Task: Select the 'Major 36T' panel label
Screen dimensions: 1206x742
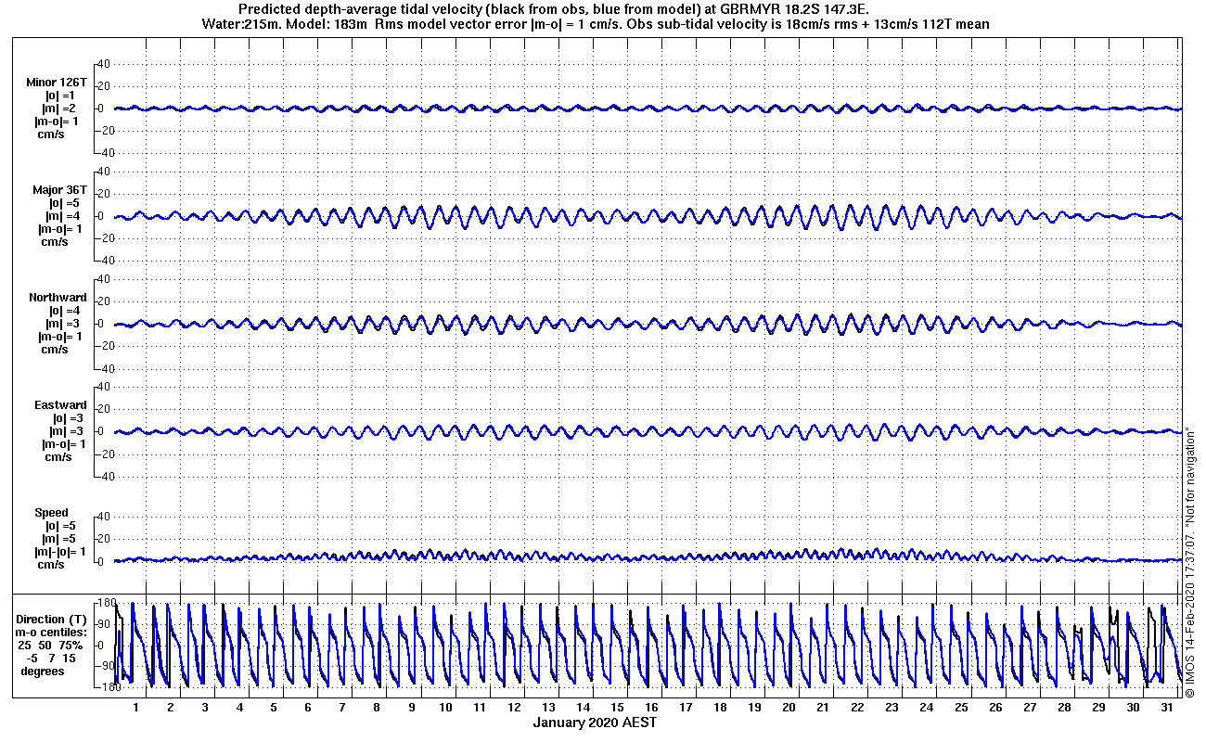Action: 59,190
